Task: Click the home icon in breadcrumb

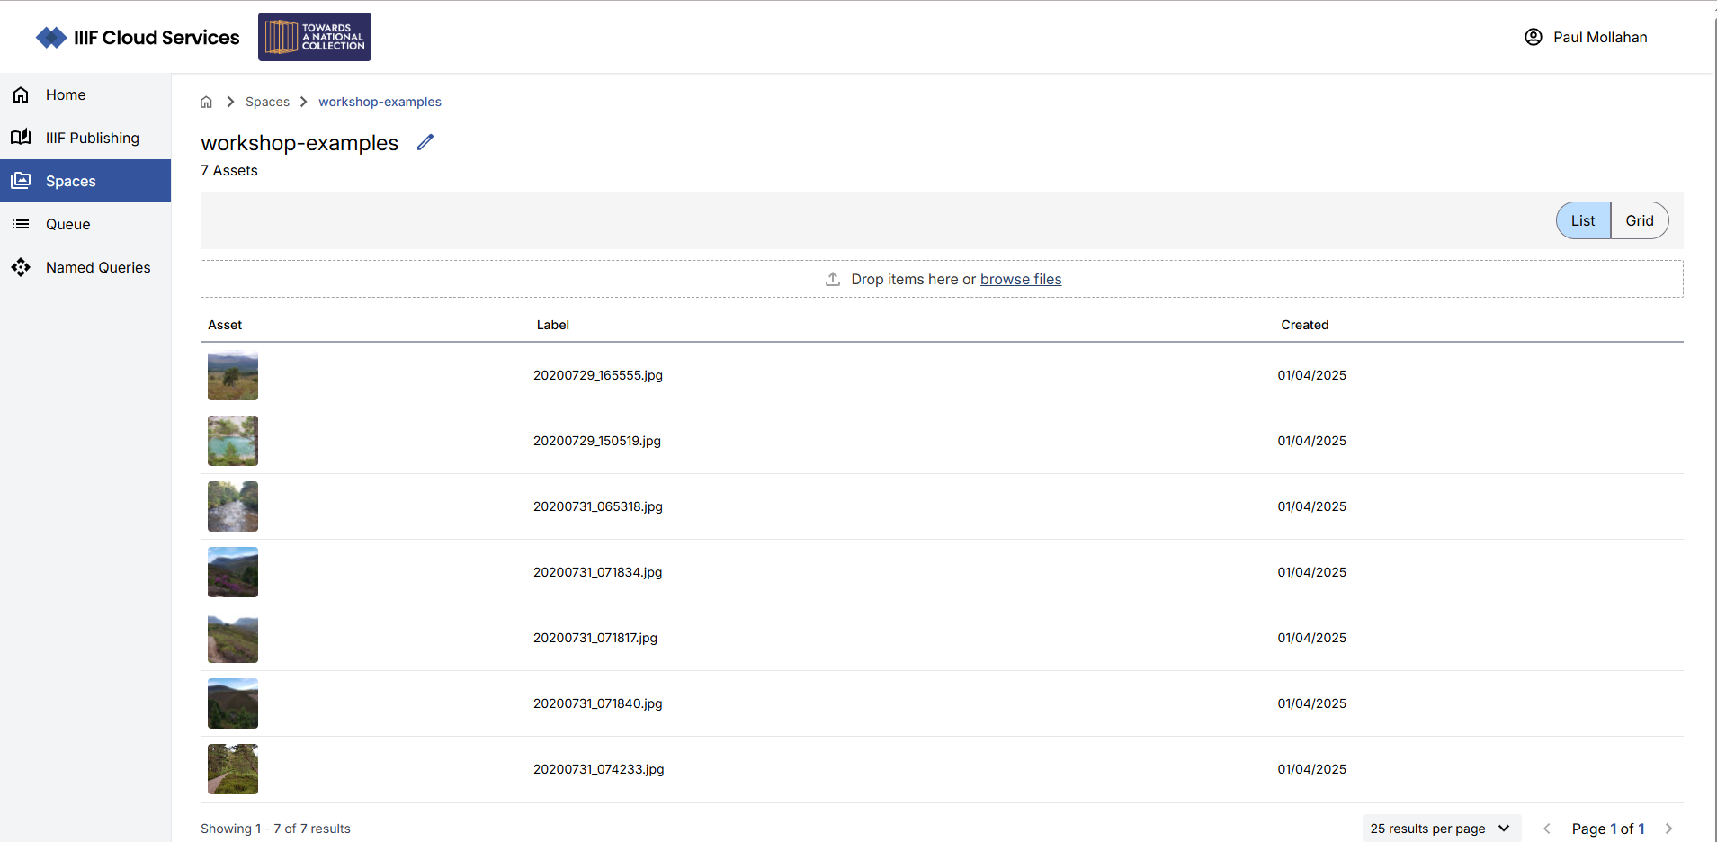Action: coord(206,102)
